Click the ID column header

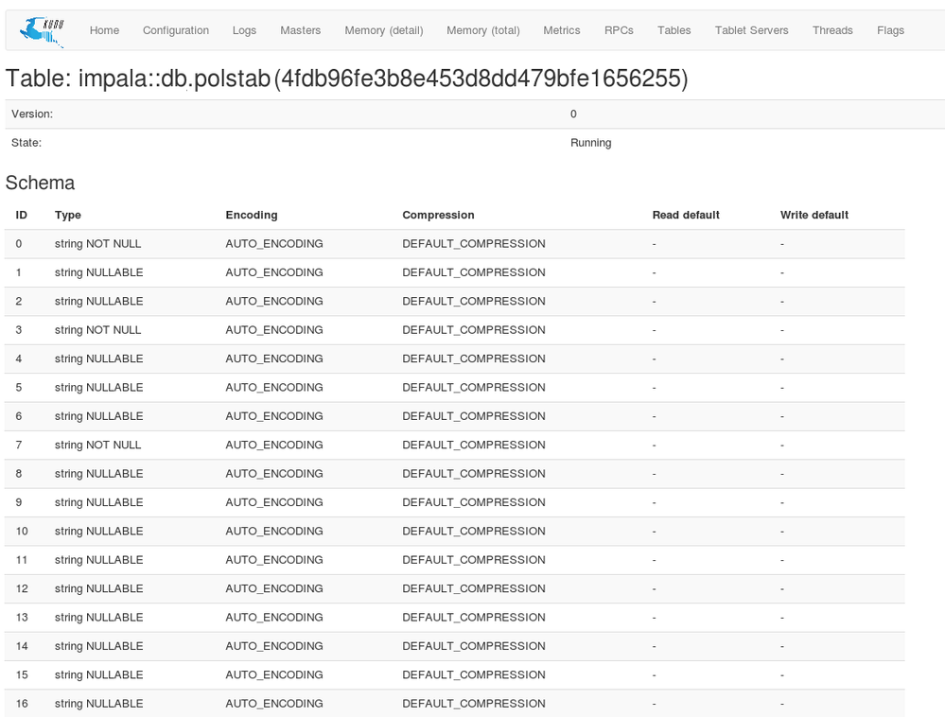tap(21, 215)
